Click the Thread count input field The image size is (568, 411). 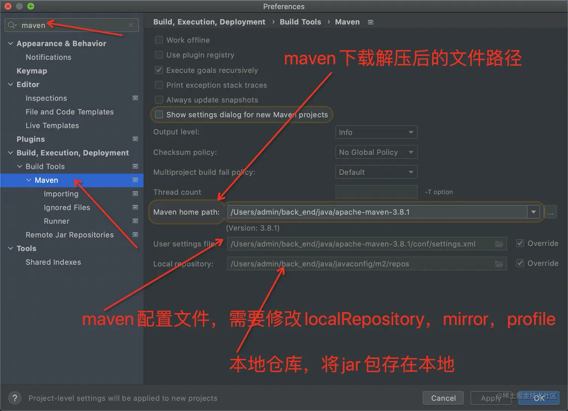click(376, 192)
